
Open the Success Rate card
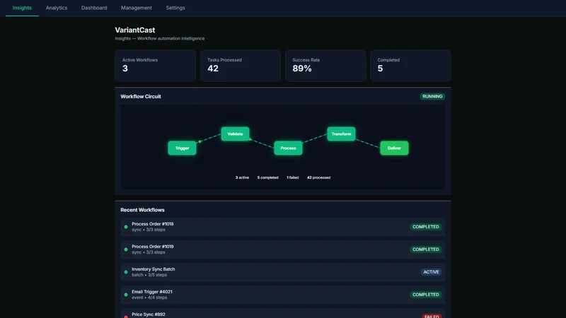tap(325, 66)
